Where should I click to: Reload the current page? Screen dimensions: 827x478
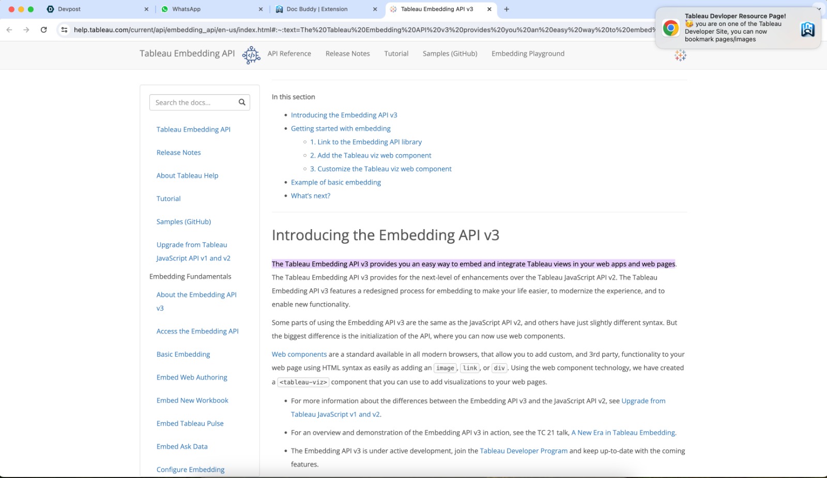44,30
